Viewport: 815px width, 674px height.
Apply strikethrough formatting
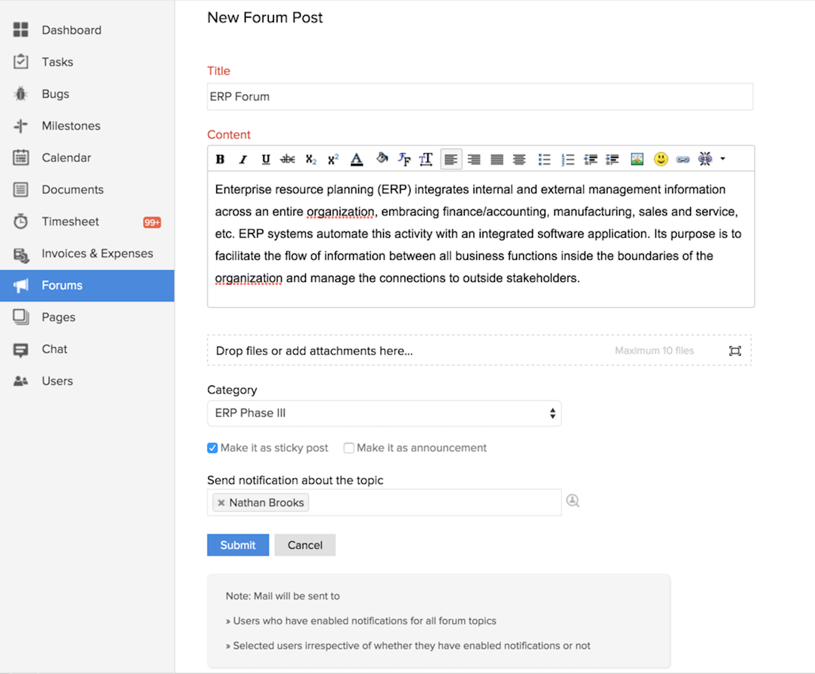point(288,159)
